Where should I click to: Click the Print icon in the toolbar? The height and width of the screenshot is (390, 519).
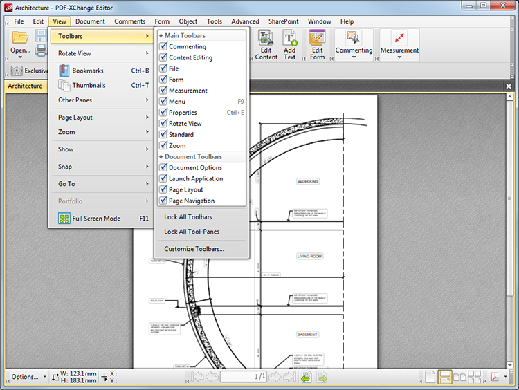coord(41,50)
